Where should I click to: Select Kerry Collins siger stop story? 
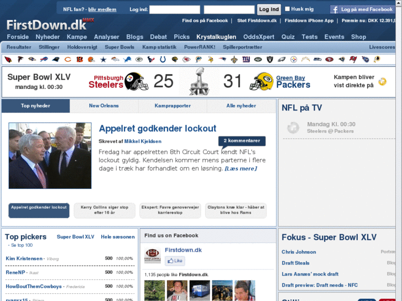(105, 210)
